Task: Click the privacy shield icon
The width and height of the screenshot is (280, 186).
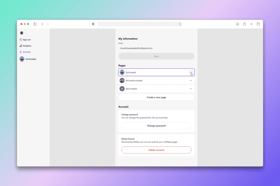Action: click(x=93, y=24)
